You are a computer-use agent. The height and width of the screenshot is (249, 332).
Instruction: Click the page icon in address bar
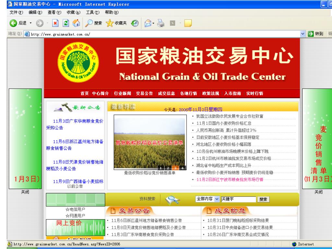click(27, 34)
